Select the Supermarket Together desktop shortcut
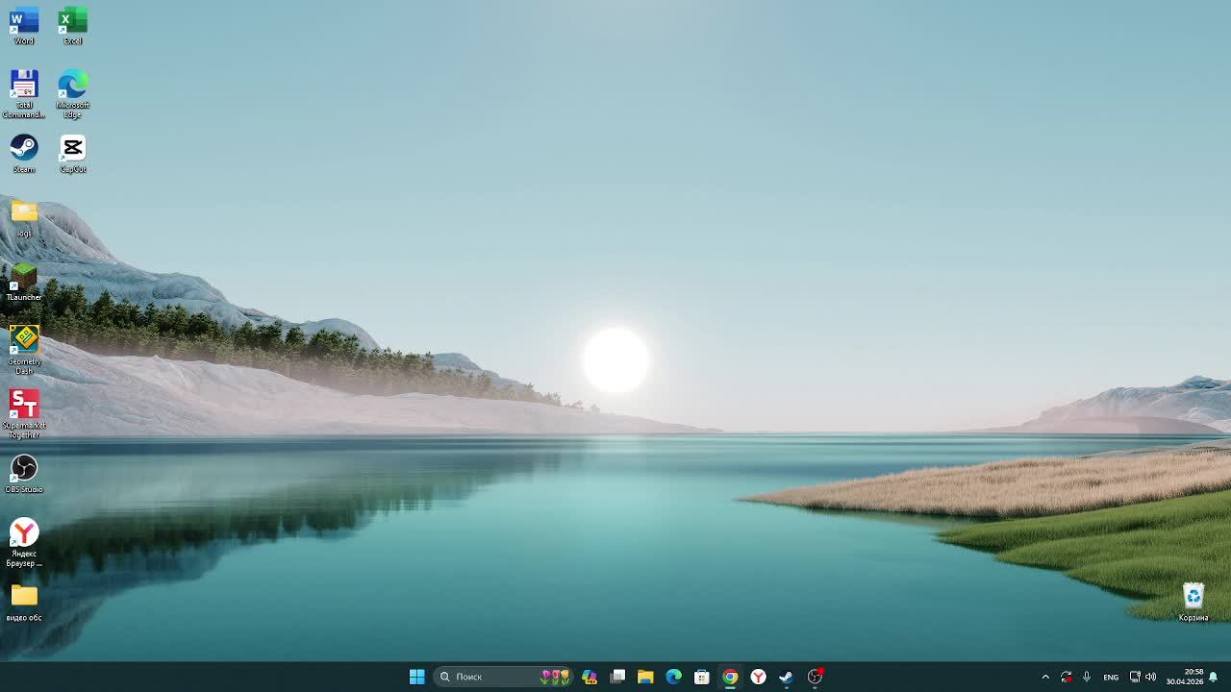1231x692 pixels. coord(24,414)
